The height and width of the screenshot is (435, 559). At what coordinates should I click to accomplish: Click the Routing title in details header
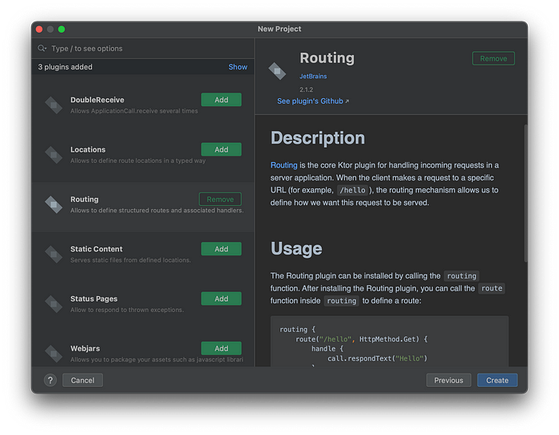[327, 57]
